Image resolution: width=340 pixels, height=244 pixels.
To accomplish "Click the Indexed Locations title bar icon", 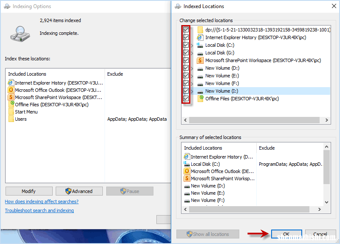I will [x=178, y=6].
